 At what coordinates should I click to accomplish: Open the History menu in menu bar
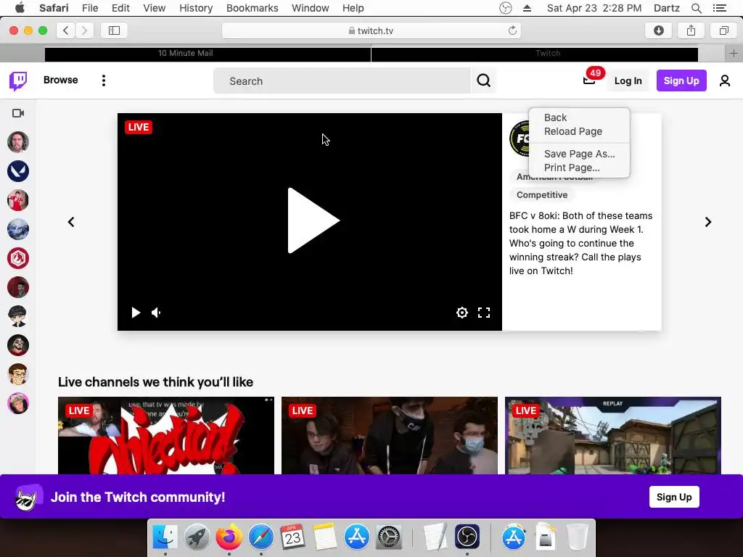(196, 8)
